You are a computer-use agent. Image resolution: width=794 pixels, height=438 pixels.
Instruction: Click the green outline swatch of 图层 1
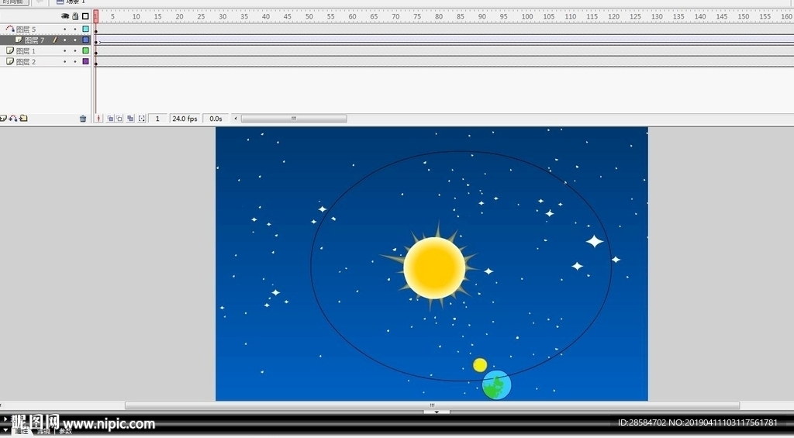(85, 50)
